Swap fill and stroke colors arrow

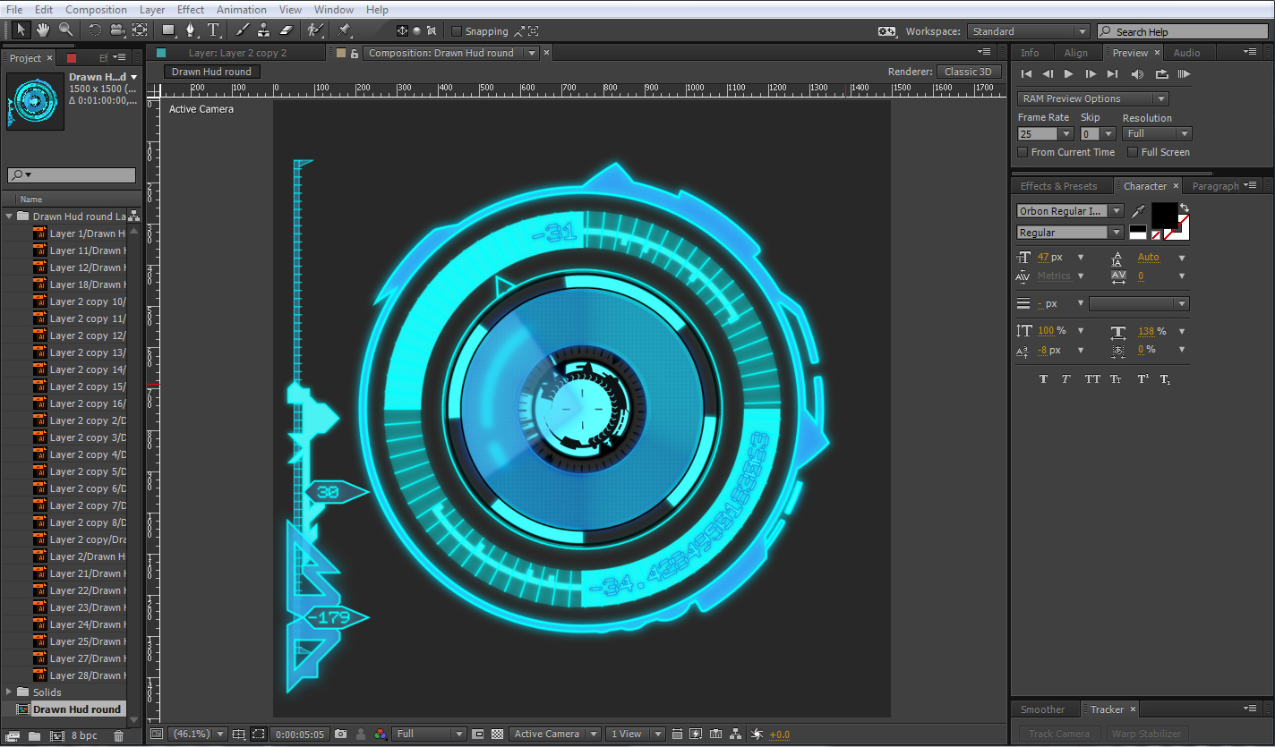pos(1184,208)
